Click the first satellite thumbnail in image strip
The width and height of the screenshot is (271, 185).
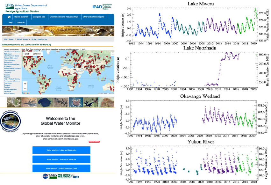[x=14, y=102]
